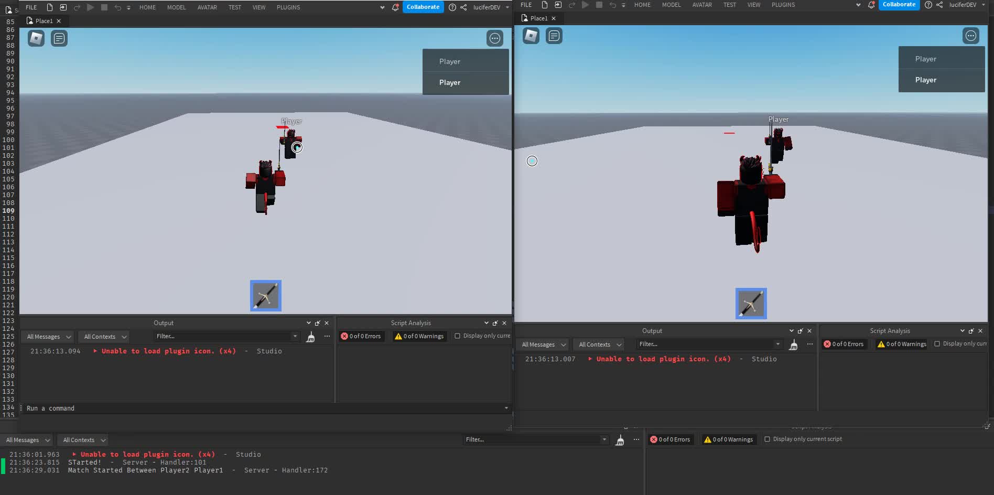Toggle Display only current script checkbox at bottom
Viewport: 994px width, 495px height.
pyautogui.click(x=768, y=439)
